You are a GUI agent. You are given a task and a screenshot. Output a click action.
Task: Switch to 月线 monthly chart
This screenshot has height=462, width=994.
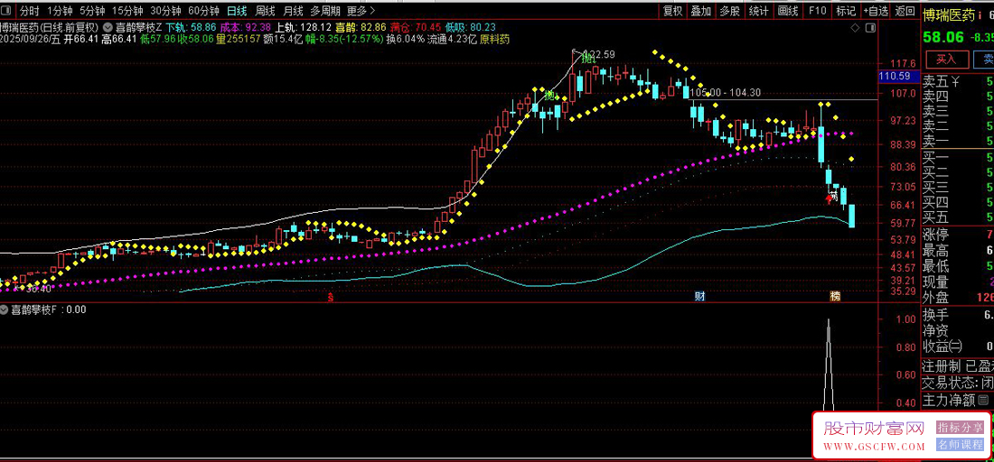tap(293, 11)
